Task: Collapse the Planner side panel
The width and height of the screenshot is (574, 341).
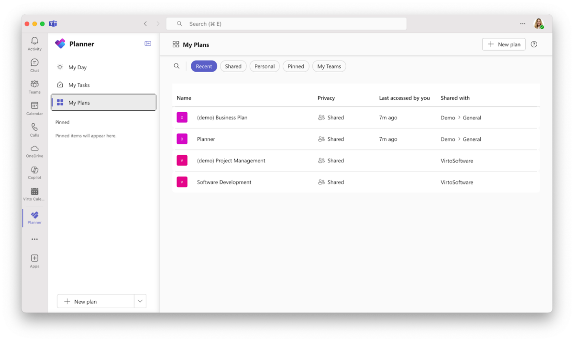Action: 148,43
